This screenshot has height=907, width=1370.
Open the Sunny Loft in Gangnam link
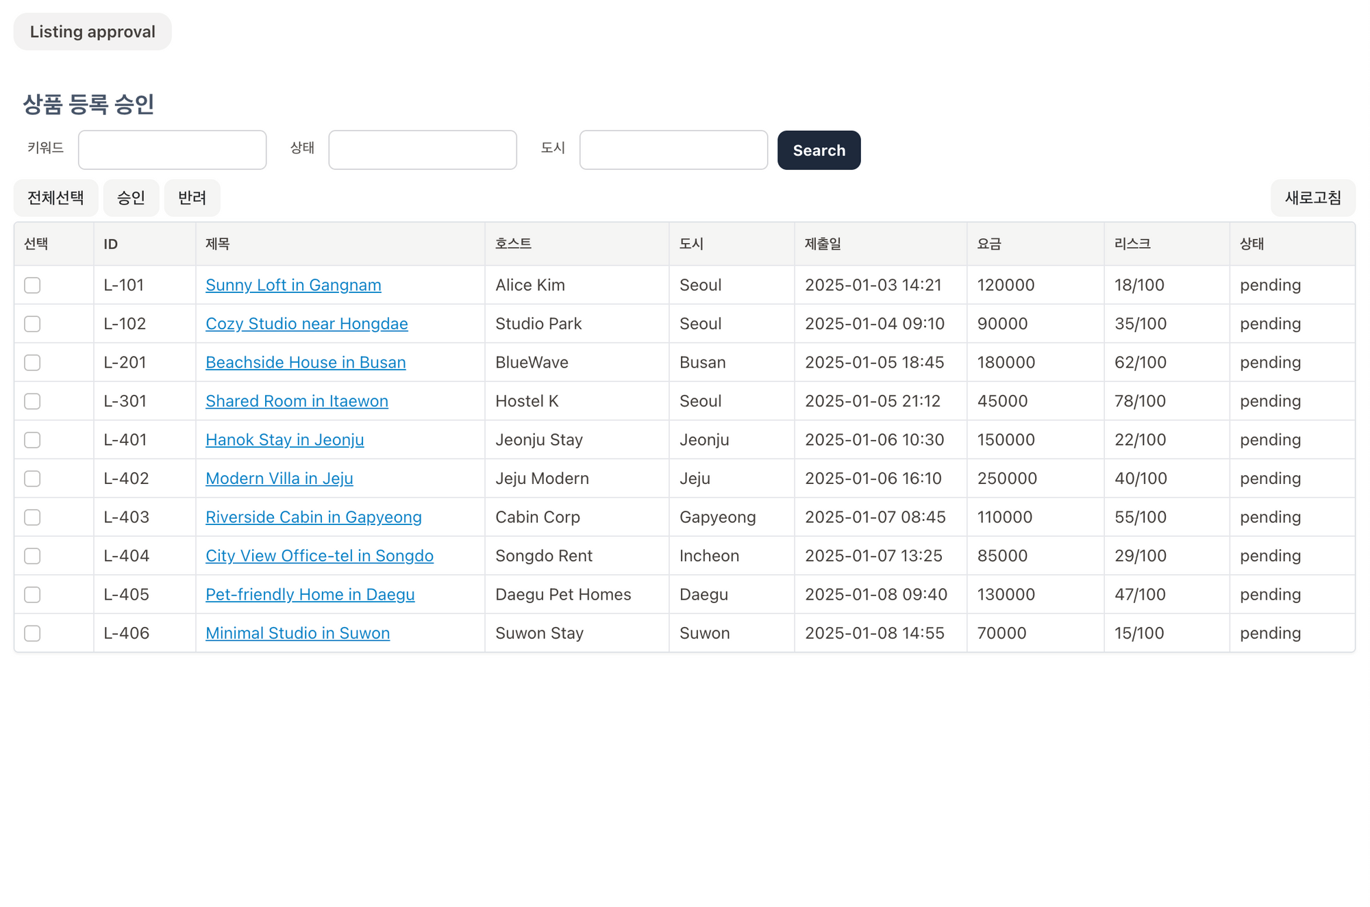tap(293, 285)
